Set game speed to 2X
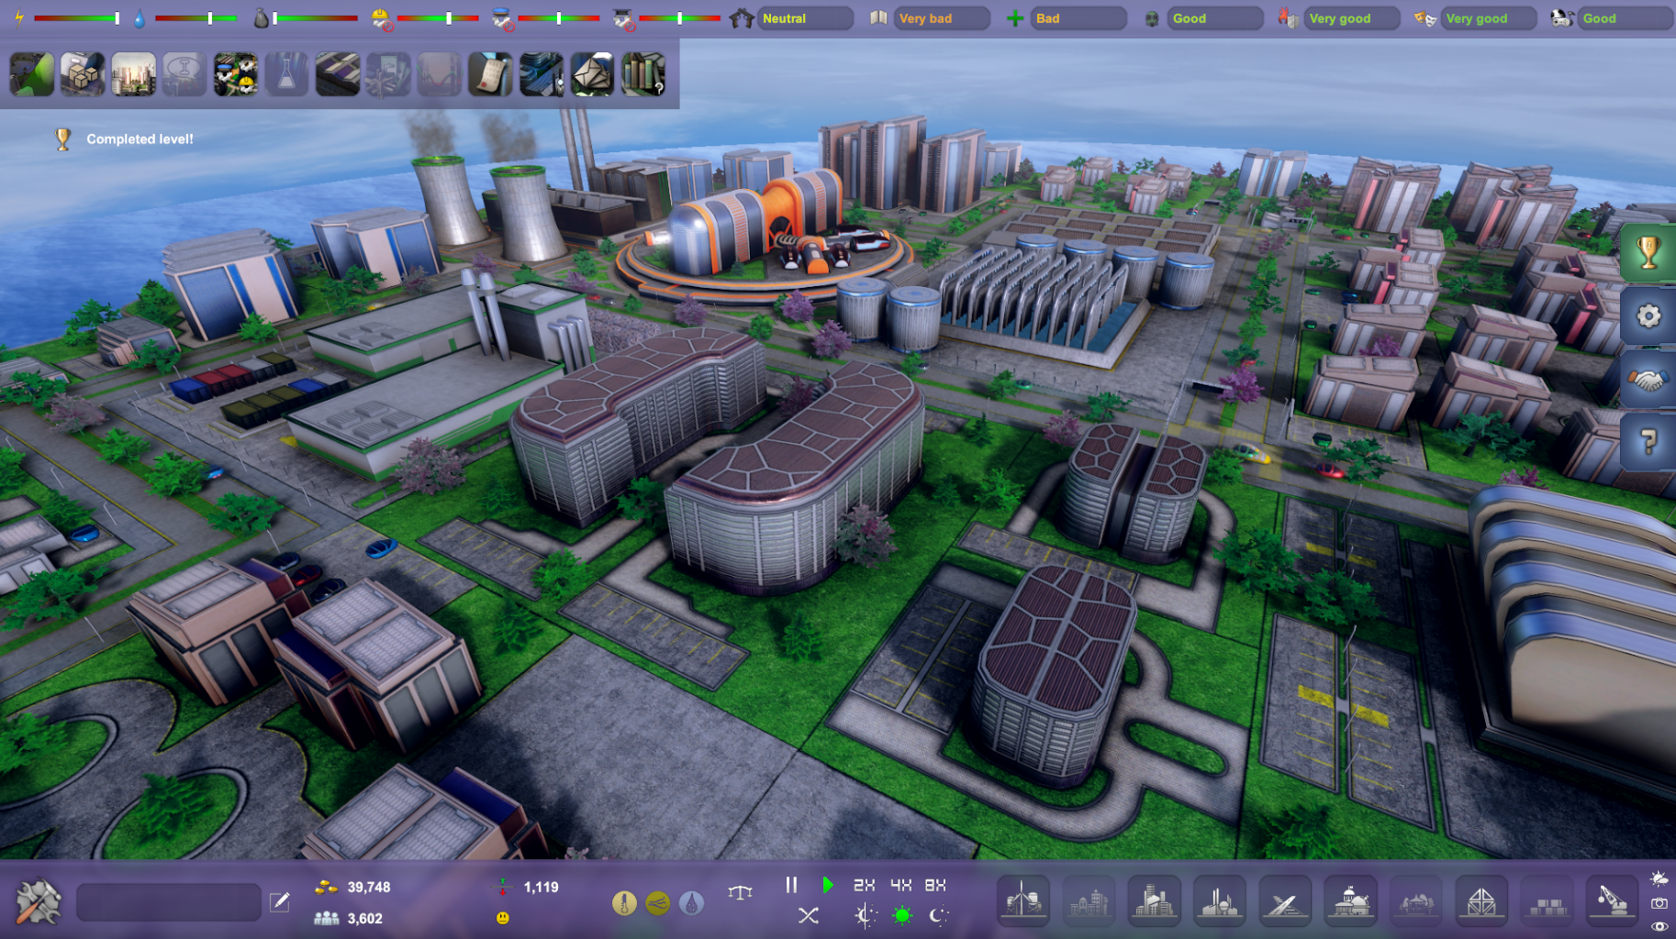1676x939 pixels. tap(865, 885)
